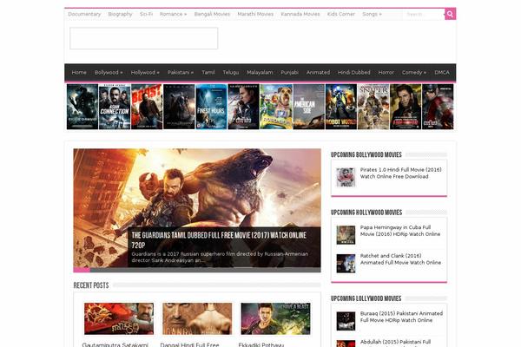Click the empty banner box under top menu
This screenshot has width=521, height=347.
point(144,38)
